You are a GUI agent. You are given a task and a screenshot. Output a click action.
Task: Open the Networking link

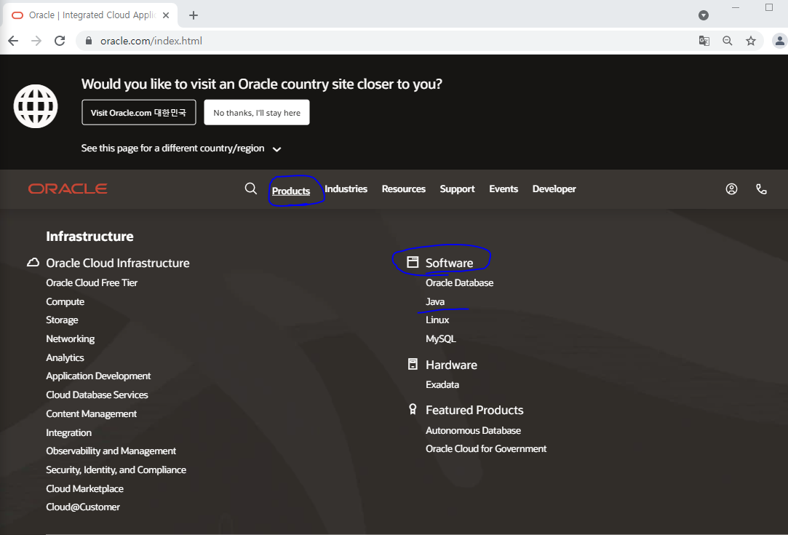[71, 339]
